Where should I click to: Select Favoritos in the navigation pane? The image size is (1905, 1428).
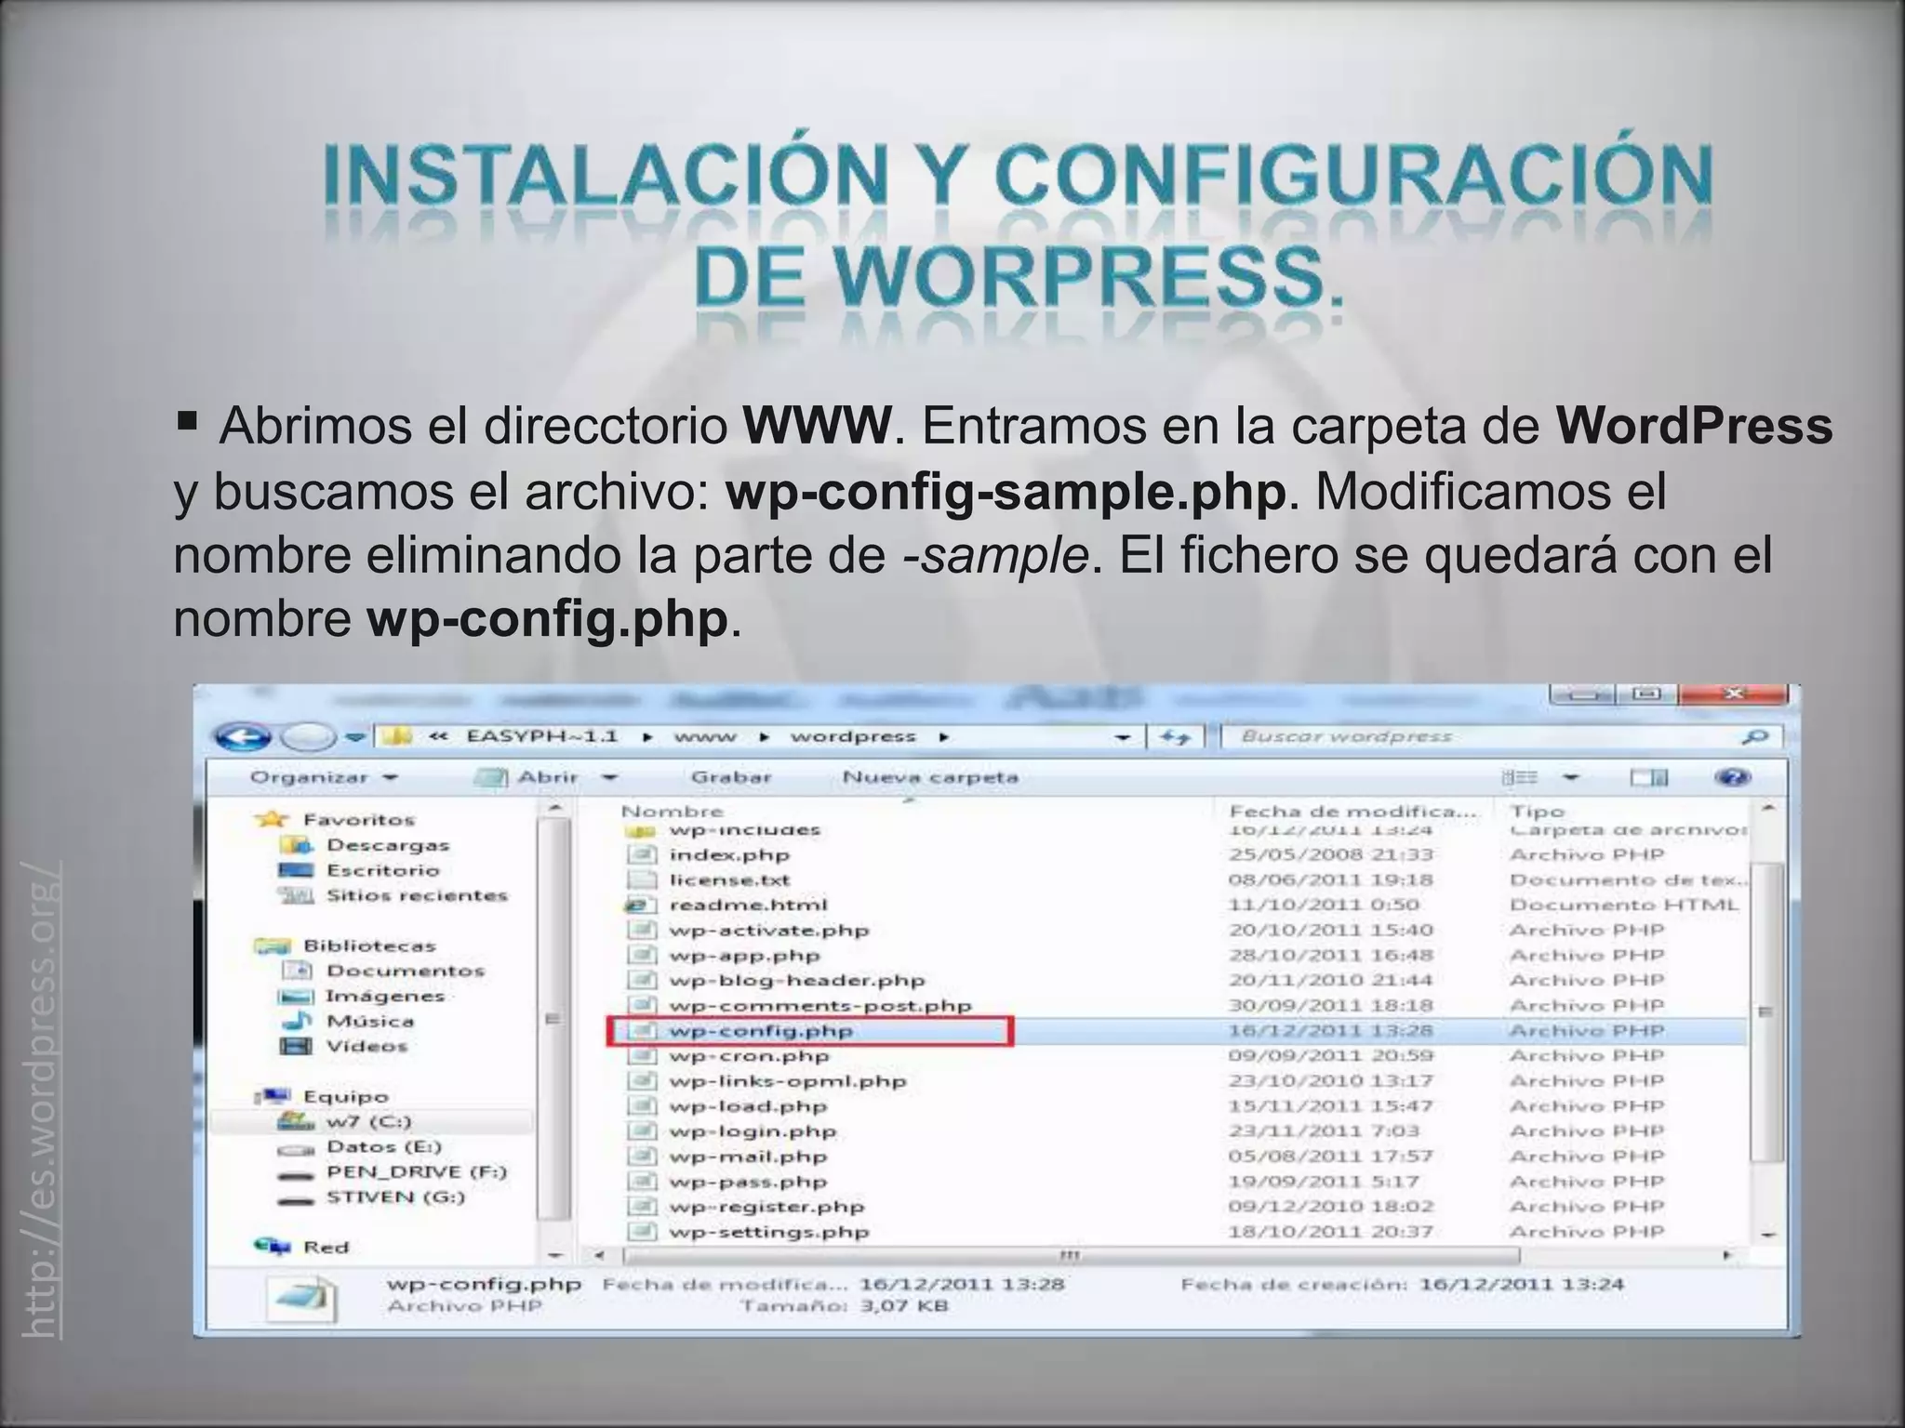358,820
